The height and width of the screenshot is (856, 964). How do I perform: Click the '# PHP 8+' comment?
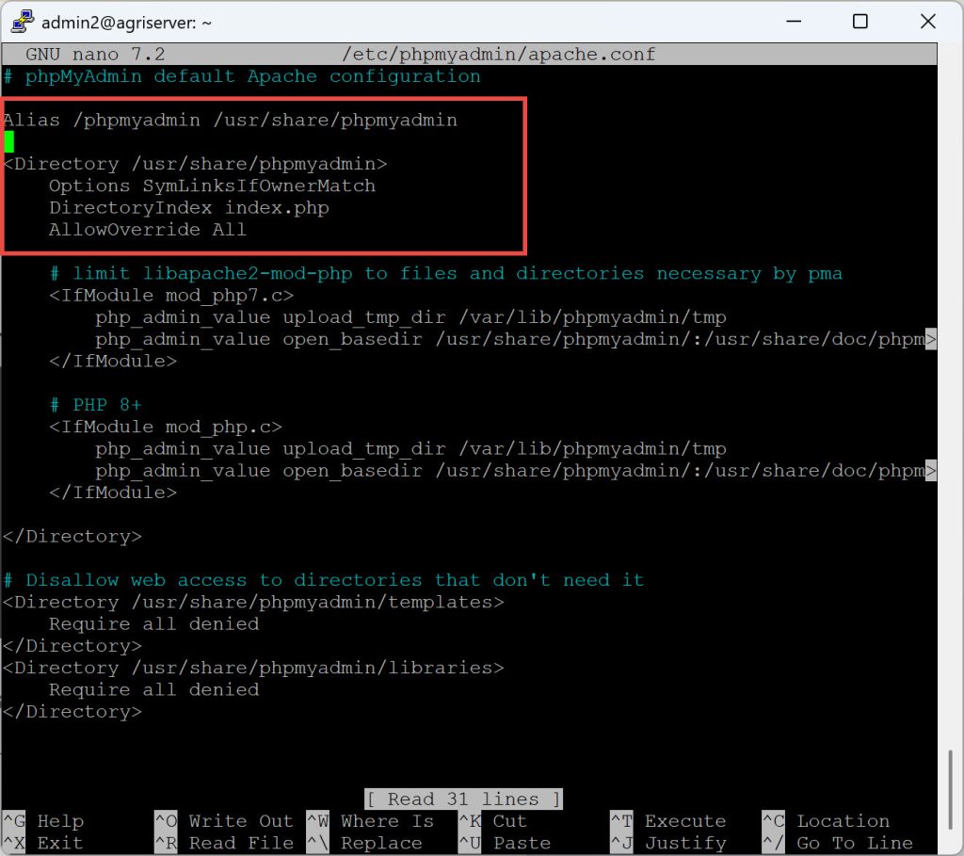95,405
